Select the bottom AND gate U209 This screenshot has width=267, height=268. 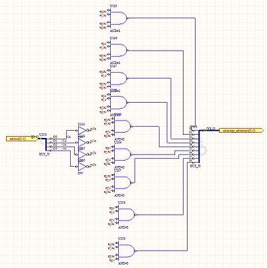point(126,251)
